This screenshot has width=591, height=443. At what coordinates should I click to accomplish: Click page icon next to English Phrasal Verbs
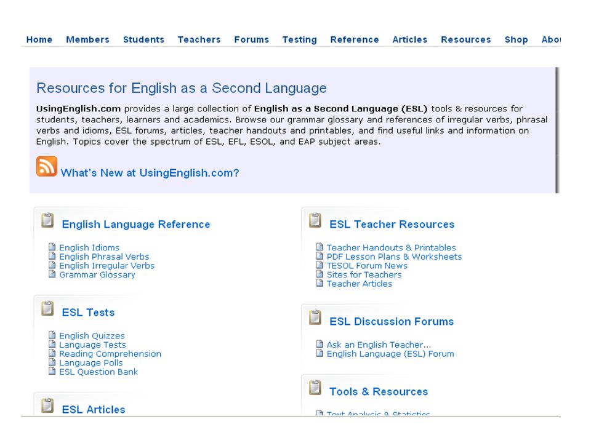52,256
